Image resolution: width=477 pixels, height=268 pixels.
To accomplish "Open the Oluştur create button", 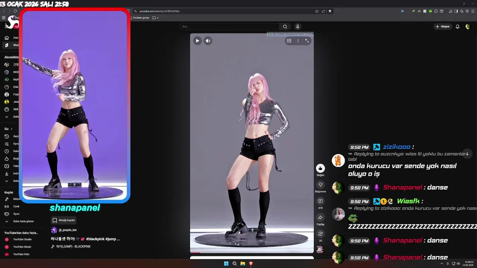I will (x=442, y=26).
